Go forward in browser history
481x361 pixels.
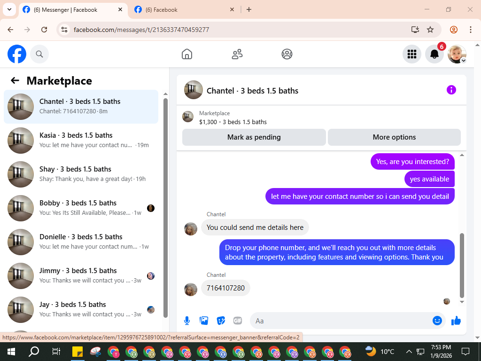[x=27, y=30]
